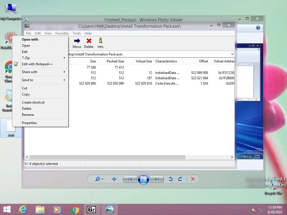Switch to Photo Viewer taskbar button
This screenshot has height=215, width=287.
coord(110,209)
